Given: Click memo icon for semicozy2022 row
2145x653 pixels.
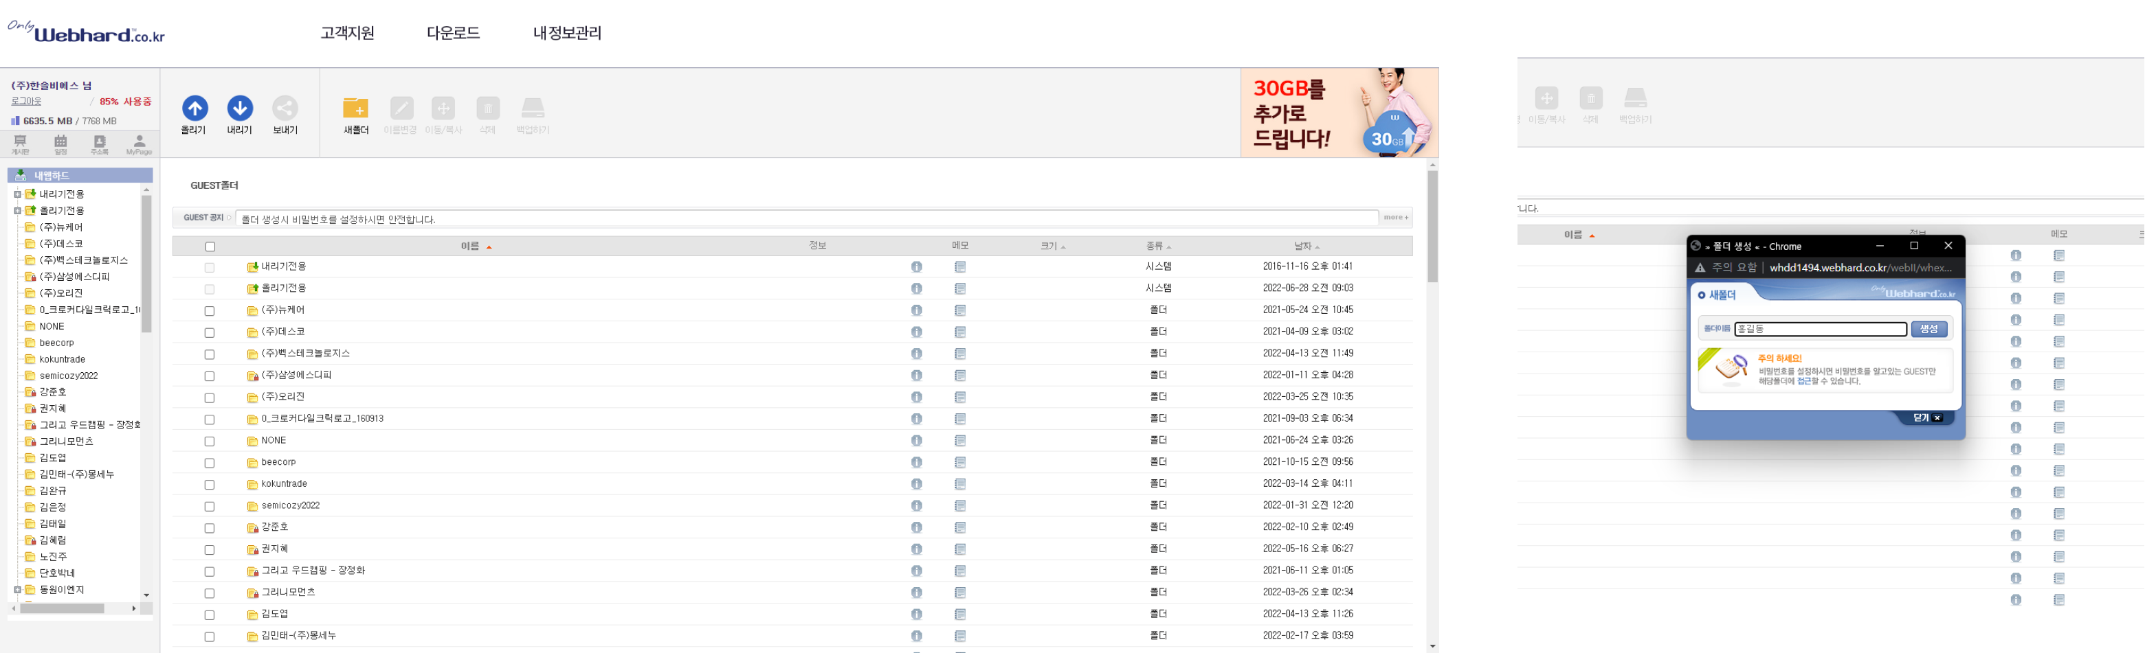Looking at the screenshot, I should coord(960,506).
